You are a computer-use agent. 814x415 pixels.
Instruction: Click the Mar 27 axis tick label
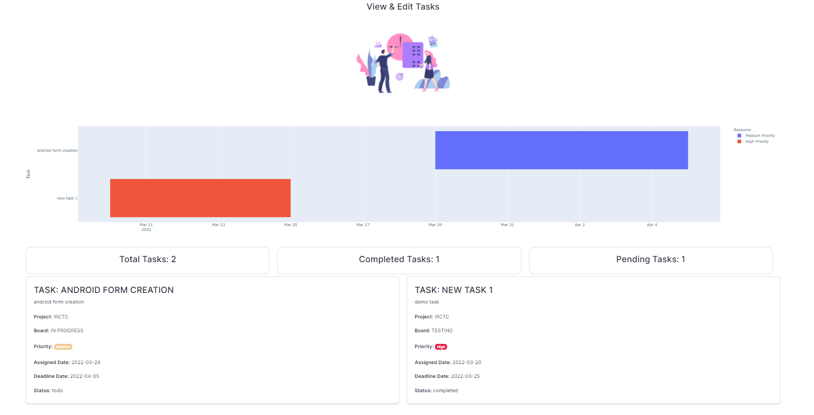tap(363, 225)
